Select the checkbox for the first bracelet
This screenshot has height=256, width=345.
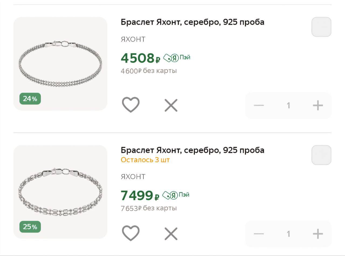321,27
